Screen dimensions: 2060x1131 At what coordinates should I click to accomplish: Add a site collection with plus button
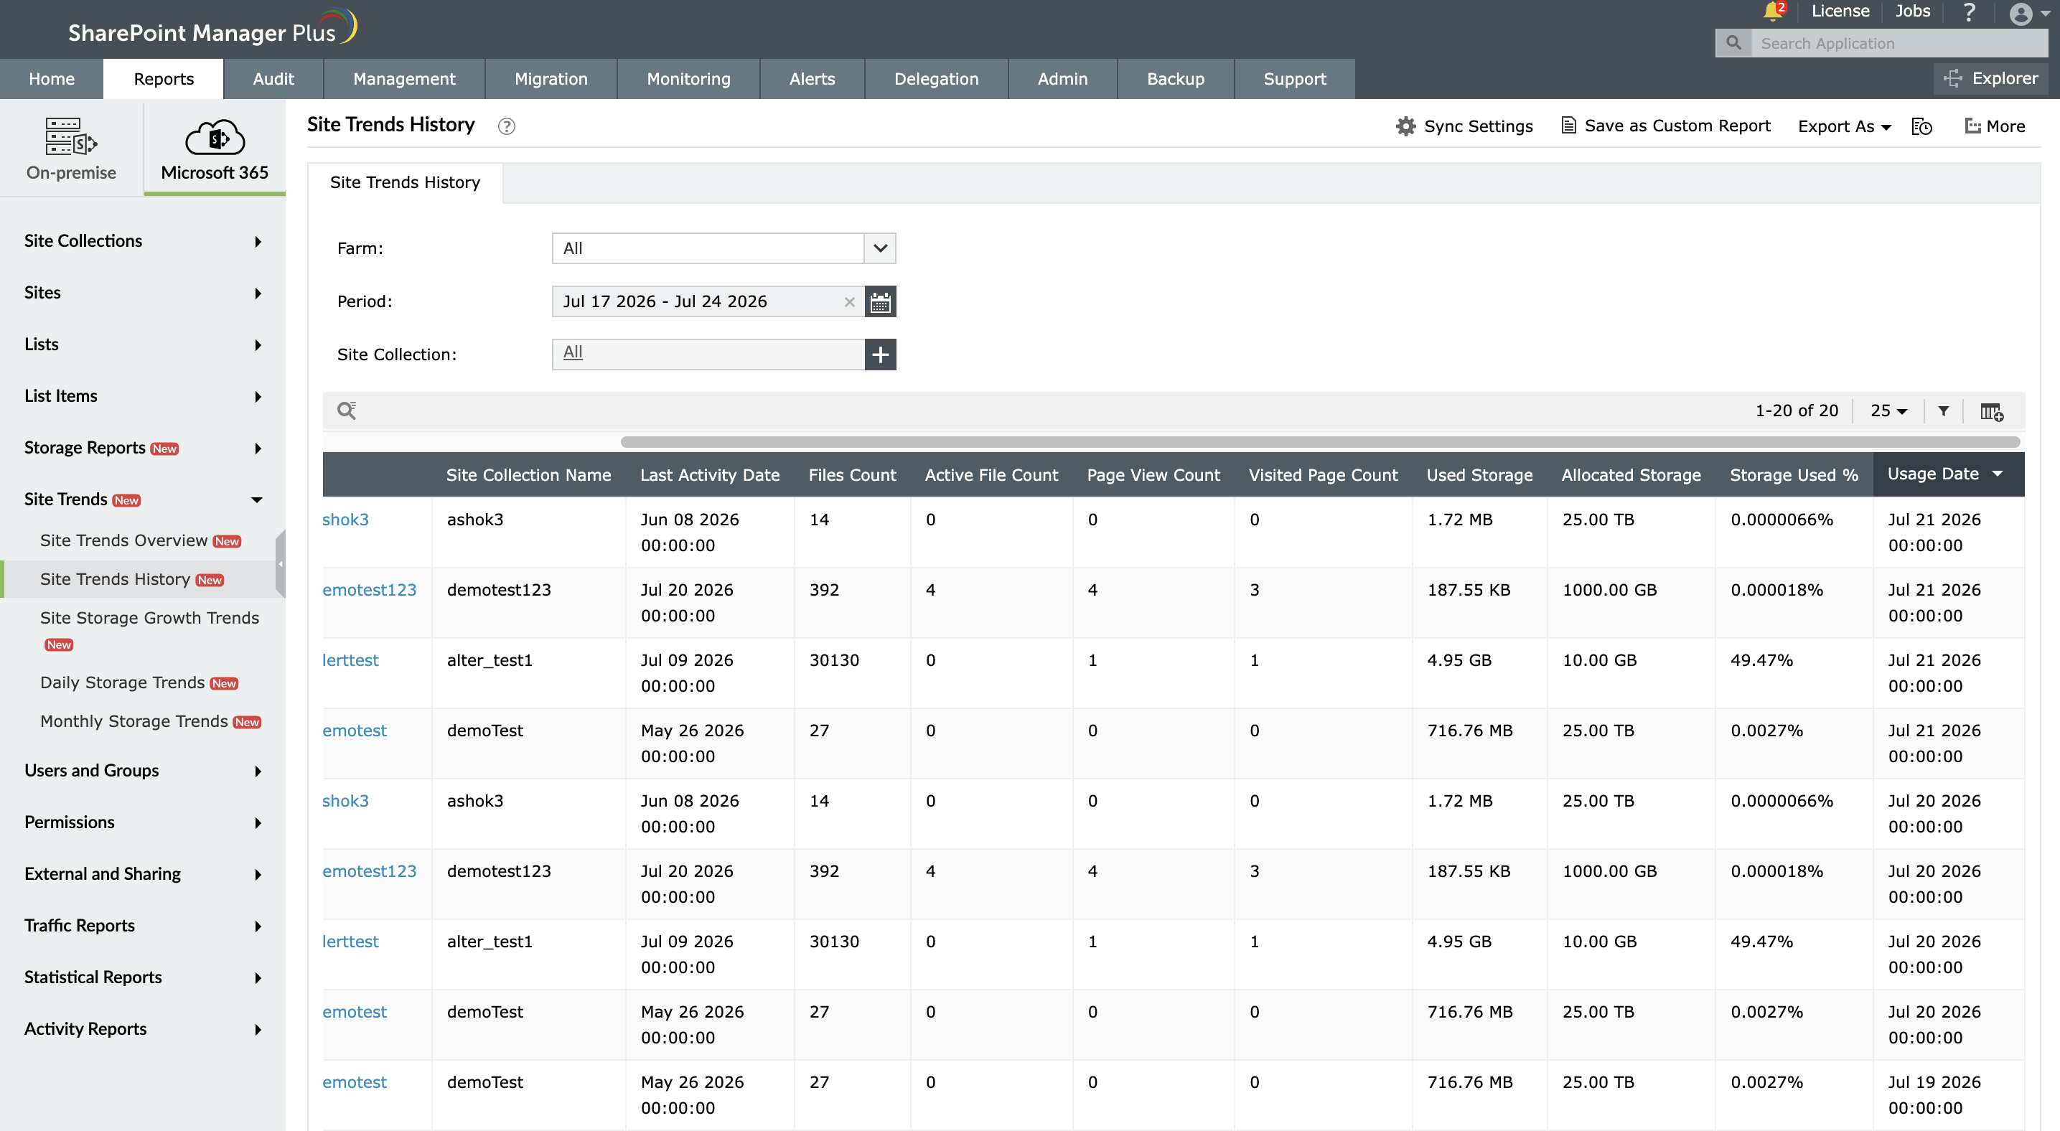[x=881, y=354]
